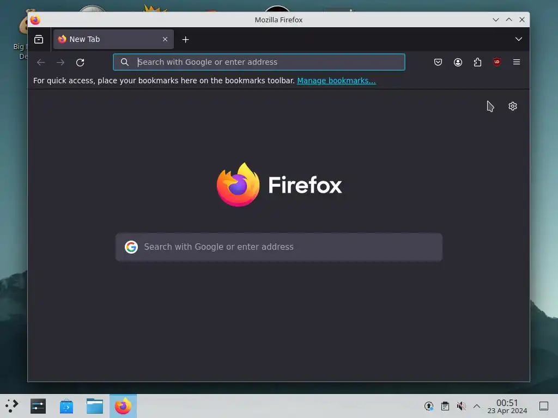558x418 pixels.
Task: Click the show desktop button in the panel
Action: coord(544,406)
